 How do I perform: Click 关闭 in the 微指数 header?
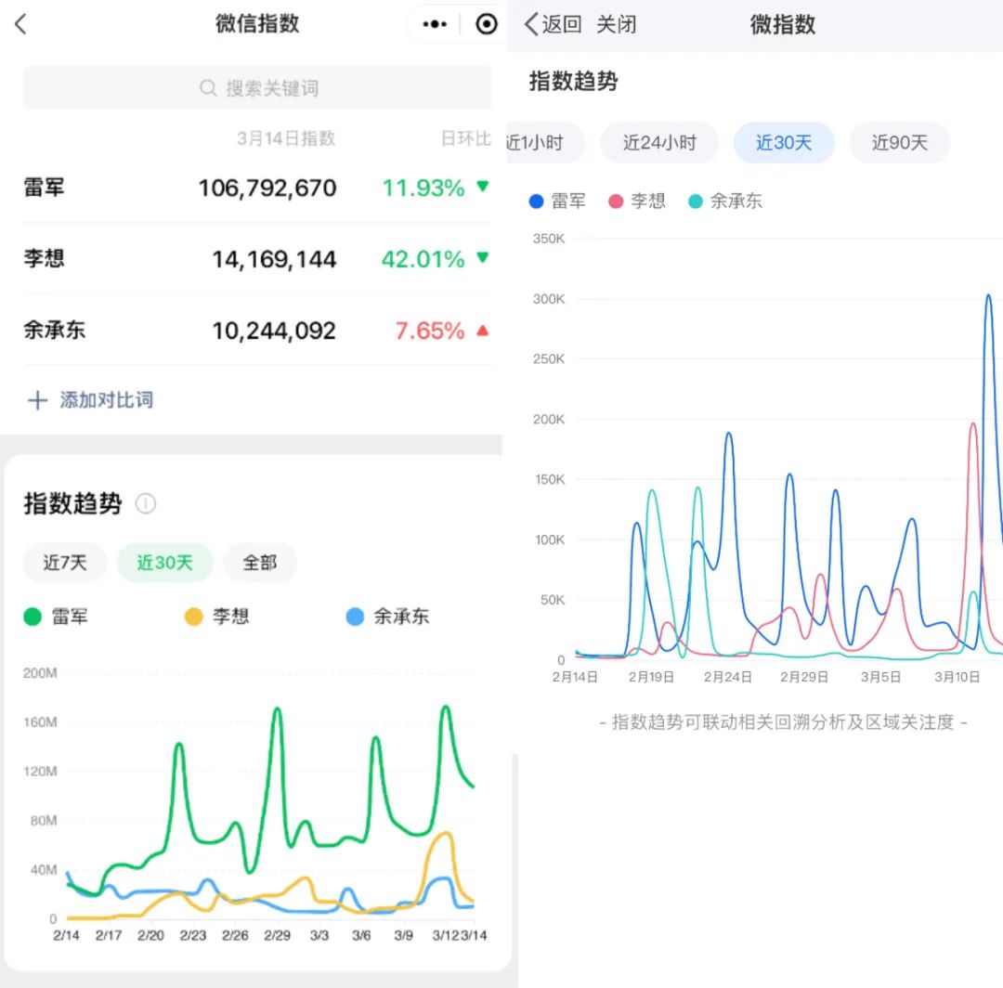click(616, 24)
